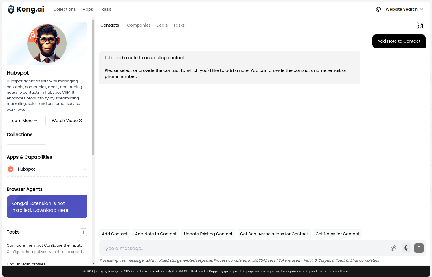Viewport: 432px width, 277px height.
Task: Focus the Type a message input field
Action: [245, 248]
